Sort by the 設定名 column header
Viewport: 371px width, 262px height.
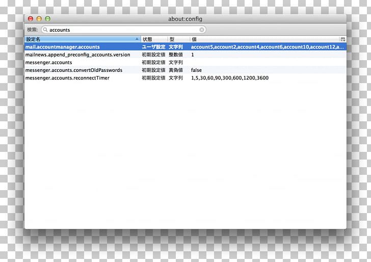point(83,39)
